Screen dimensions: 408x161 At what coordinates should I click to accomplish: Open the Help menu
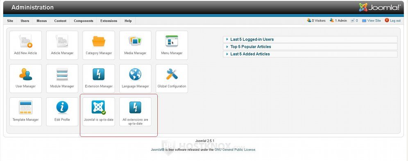point(128,21)
